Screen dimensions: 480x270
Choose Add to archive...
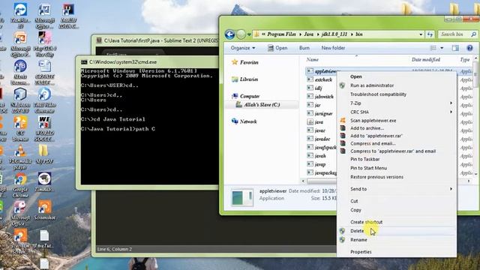tap(397, 128)
